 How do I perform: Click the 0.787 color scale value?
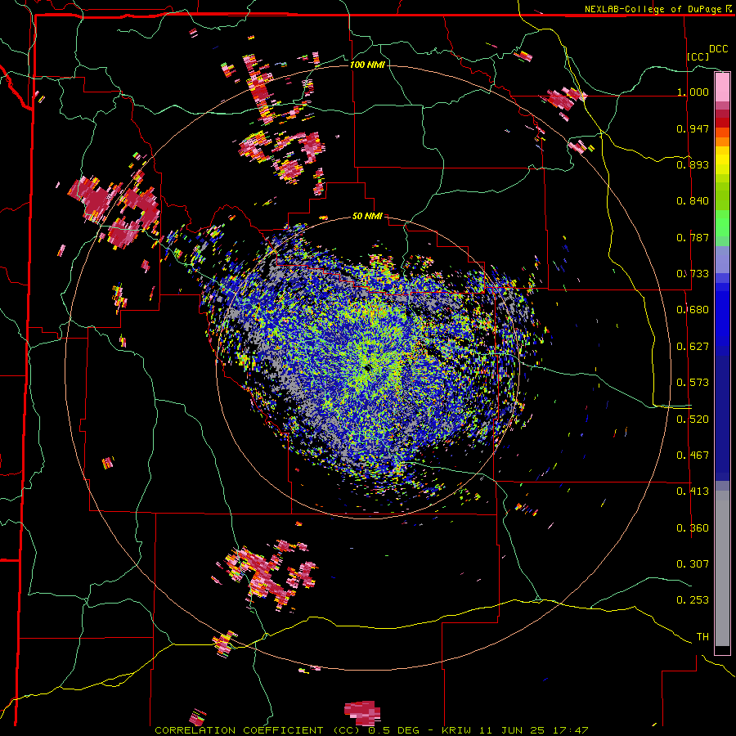pyautogui.click(x=693, y=237)
